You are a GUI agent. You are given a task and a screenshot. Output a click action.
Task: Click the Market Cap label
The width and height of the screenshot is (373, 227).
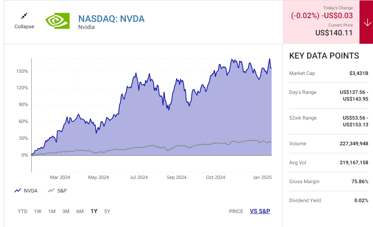pyautogui.click(x=302, y=73)
